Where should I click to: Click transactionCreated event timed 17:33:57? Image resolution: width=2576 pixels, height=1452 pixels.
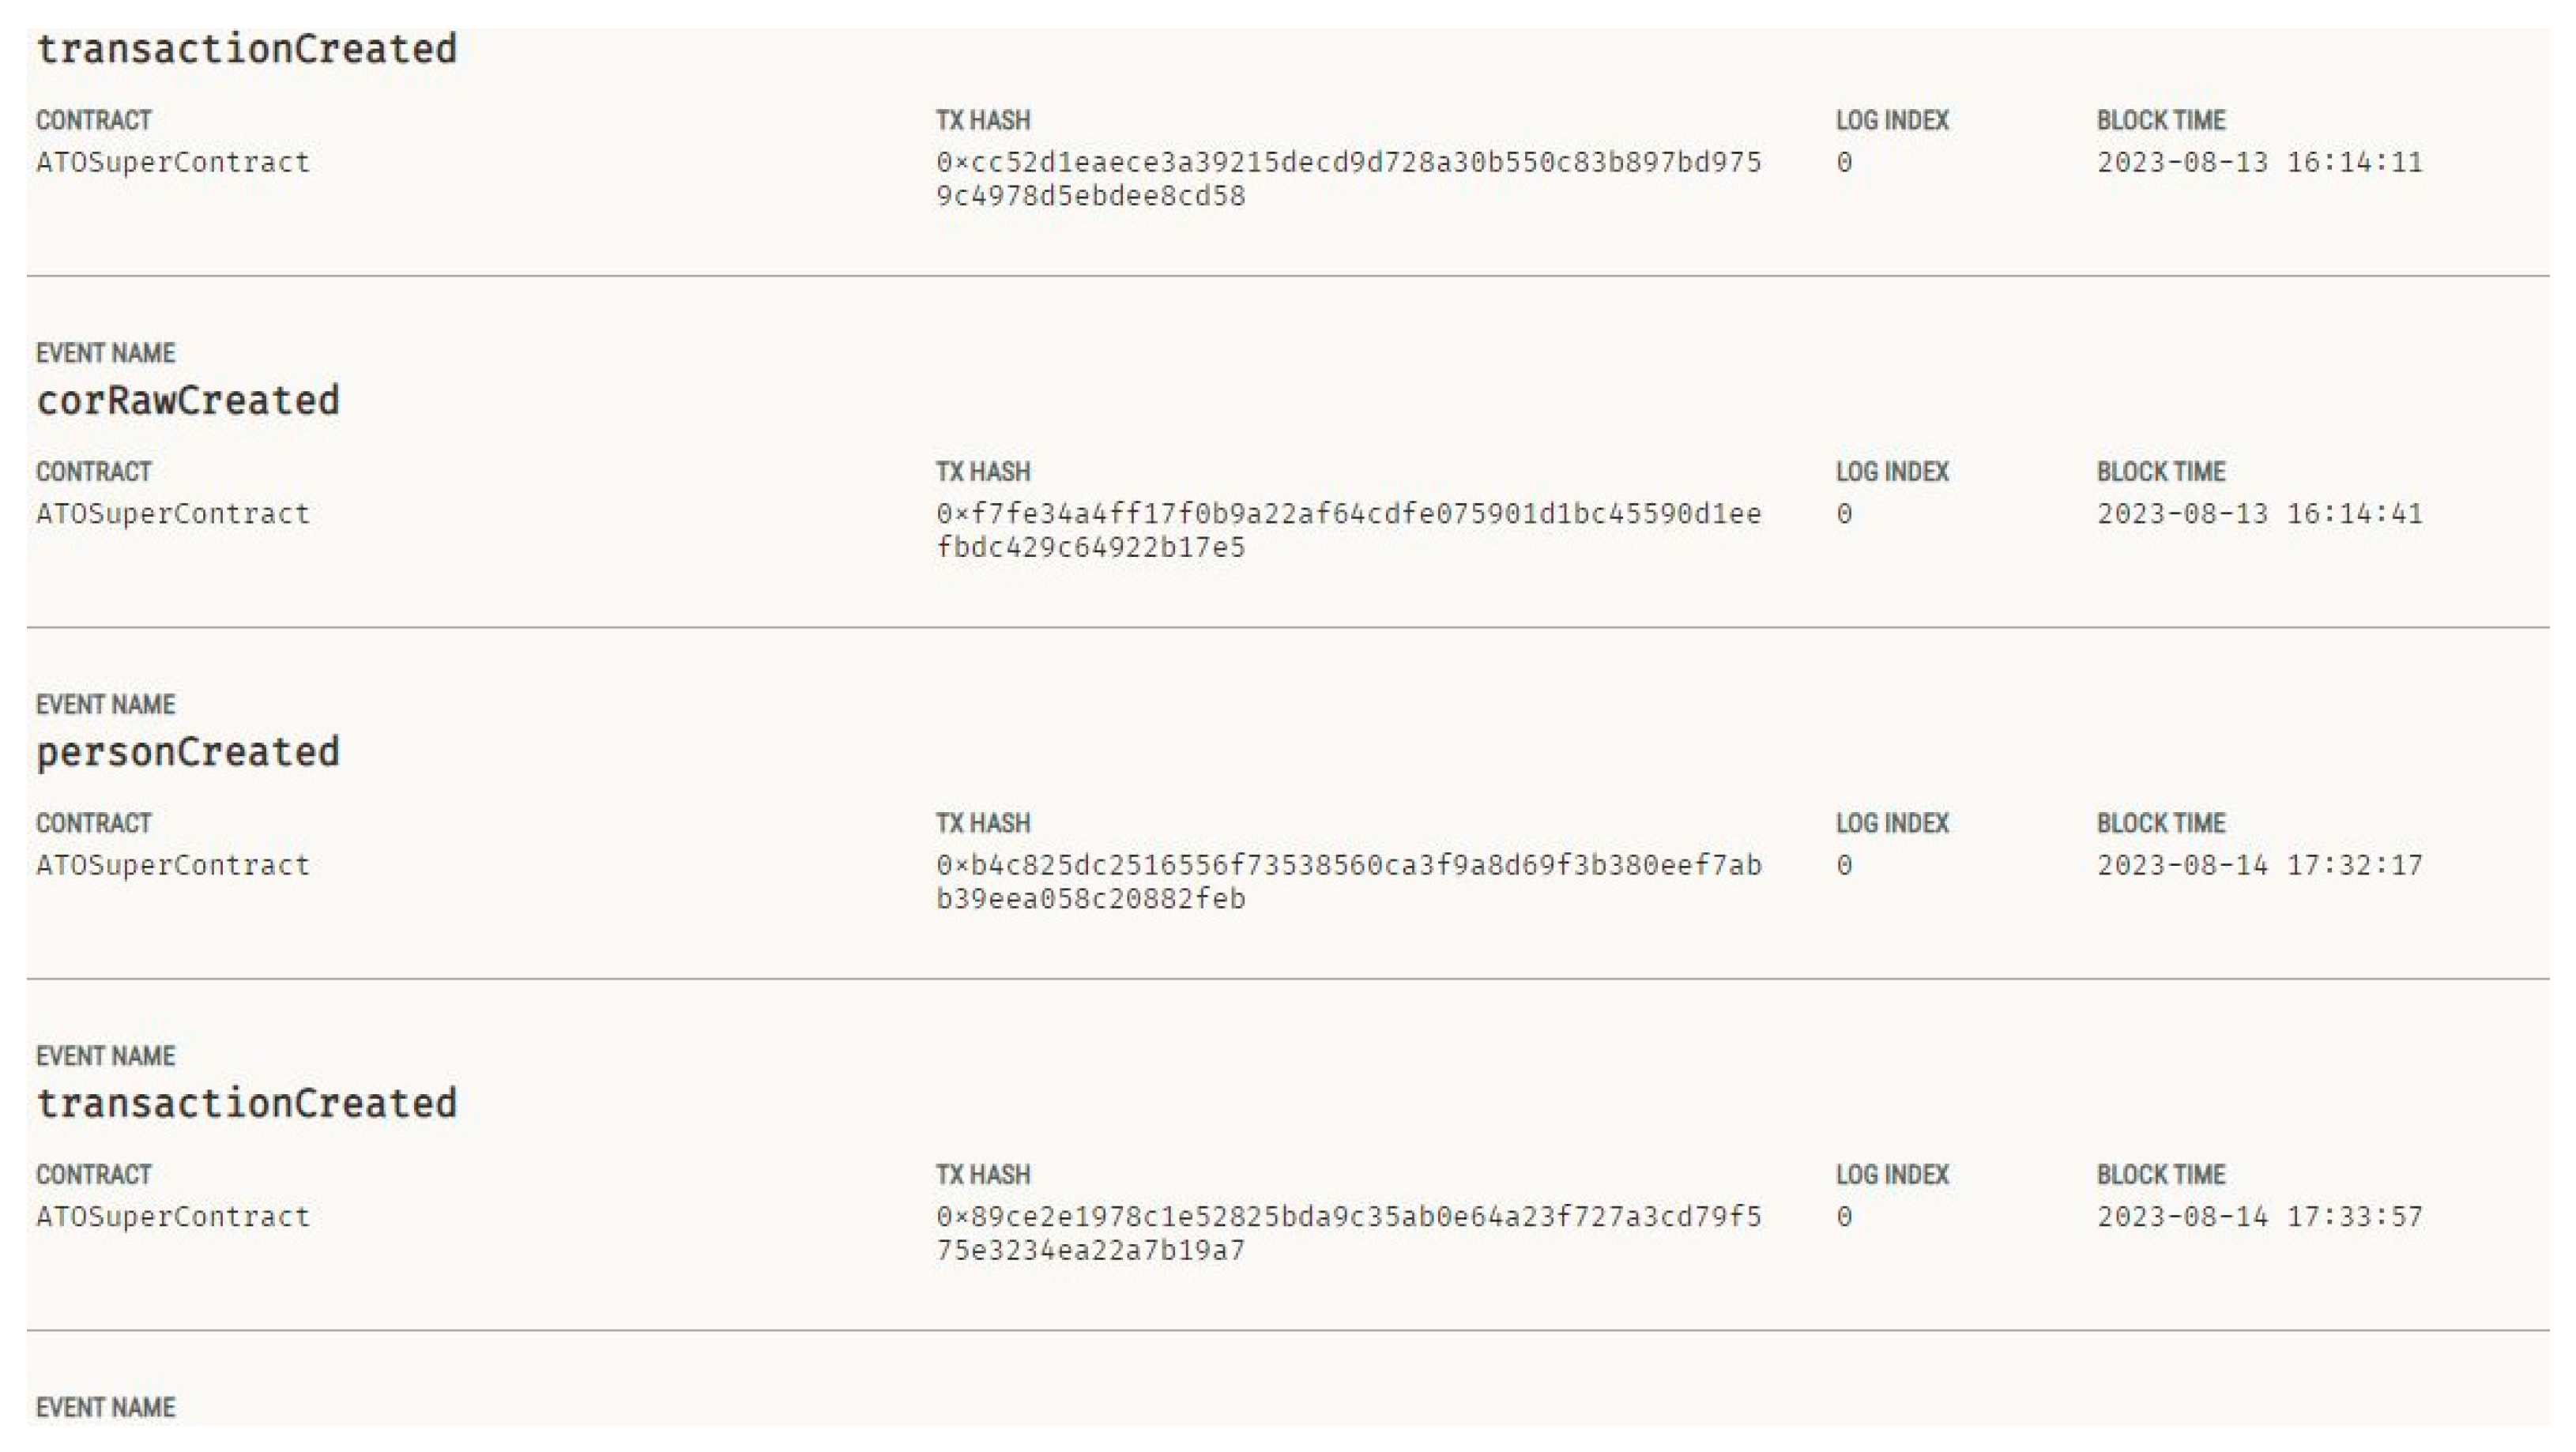point(247,1103)
